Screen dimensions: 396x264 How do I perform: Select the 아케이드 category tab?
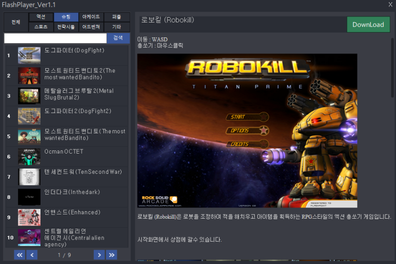91,17
